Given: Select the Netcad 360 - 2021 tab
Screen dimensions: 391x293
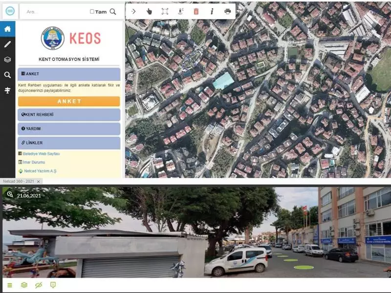Looking at the screenshot, I should pyautogui.click(x=19, y=181).
